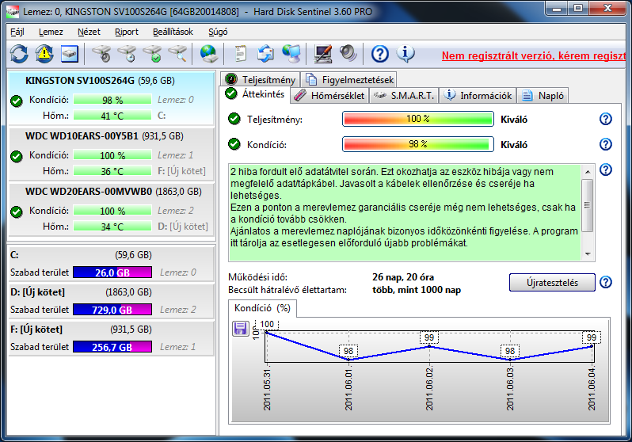Open the Súgó menu
Screen dimensions: 632x442
tap(218, 32)
